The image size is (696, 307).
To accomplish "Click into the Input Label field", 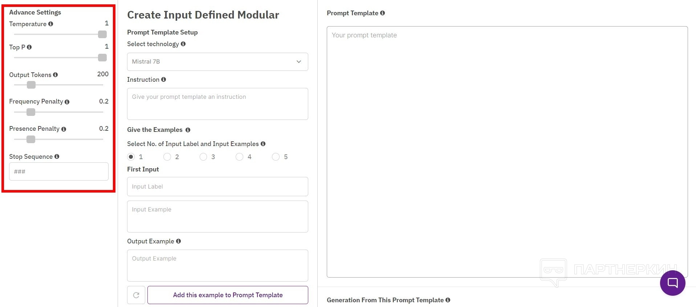I will click(217, 187).
